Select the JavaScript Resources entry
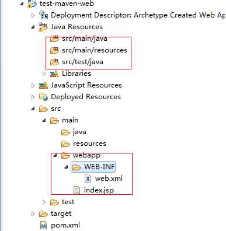226x231 pixels. tap(86, 85)
